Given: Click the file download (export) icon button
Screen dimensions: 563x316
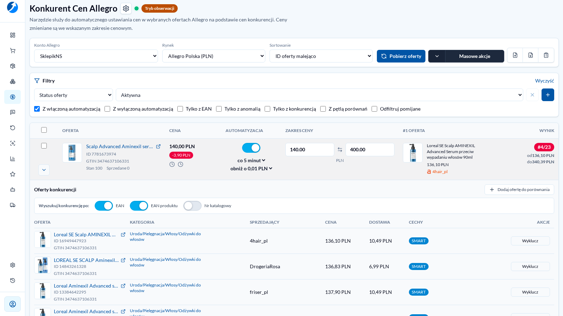Looking at the screenshot, I should 531,55.
